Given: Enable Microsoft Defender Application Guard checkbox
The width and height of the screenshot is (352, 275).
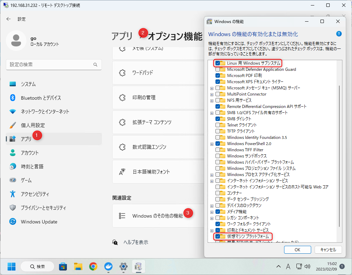Looking at the screenshot, I should (218, 69).
